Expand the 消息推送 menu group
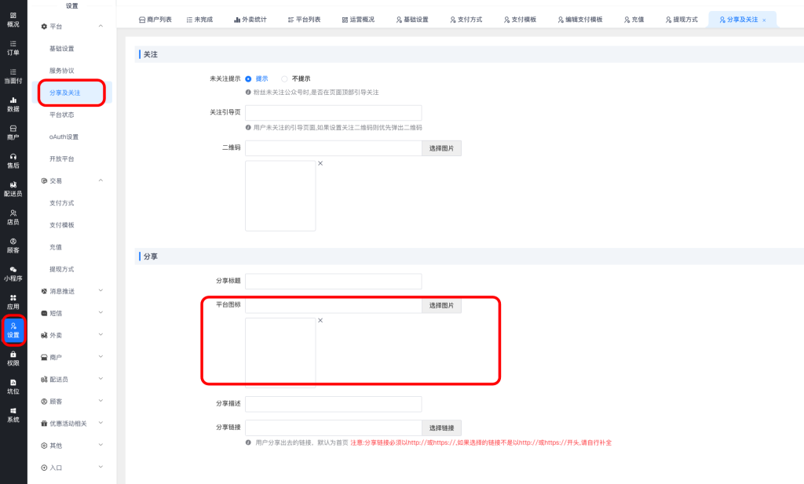Screen dimensions: 804x484 point(100,290)
